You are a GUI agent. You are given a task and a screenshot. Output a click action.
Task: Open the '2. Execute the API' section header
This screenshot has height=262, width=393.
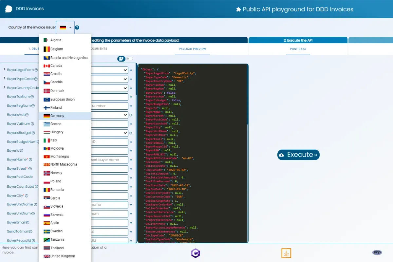(x=298, y=40)
